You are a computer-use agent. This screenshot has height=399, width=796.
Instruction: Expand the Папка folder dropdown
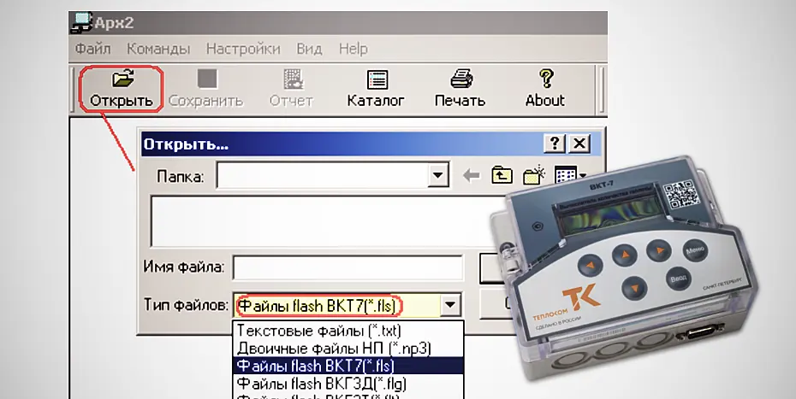click(437, 175)
